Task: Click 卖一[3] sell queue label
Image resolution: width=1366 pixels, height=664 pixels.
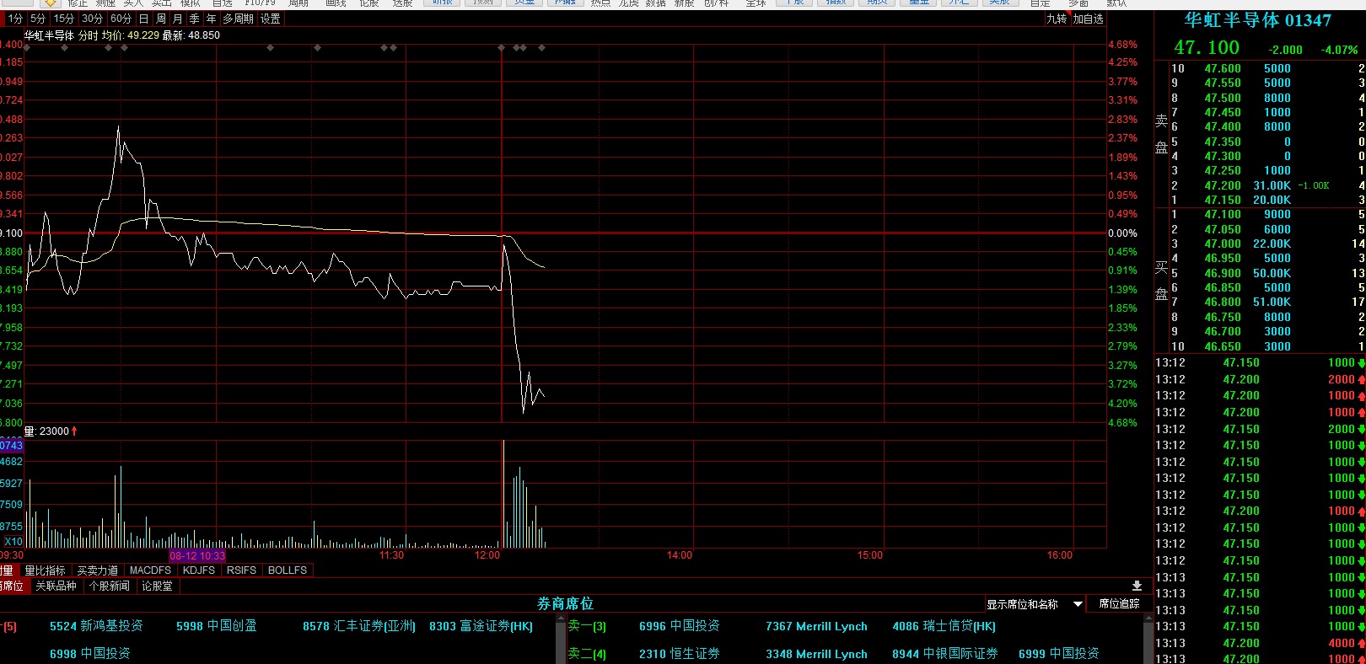Action: click(x=587, y=626)
